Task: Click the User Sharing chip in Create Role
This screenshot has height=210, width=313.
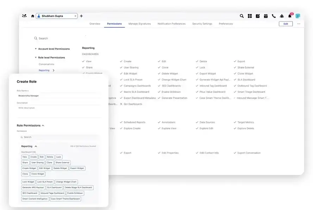Action: (37, 163)
